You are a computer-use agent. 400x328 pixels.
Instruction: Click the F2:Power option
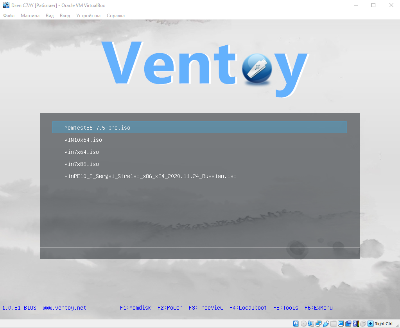170,308
